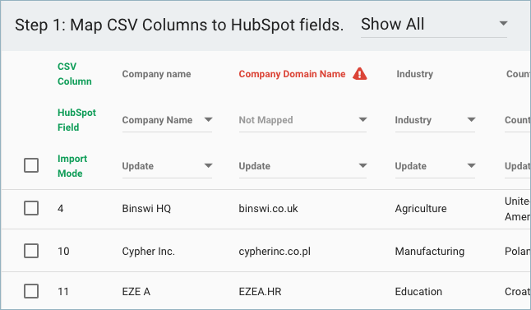Click the Industry CSV column header
531x310 pixels.
[x=415, y=74]
